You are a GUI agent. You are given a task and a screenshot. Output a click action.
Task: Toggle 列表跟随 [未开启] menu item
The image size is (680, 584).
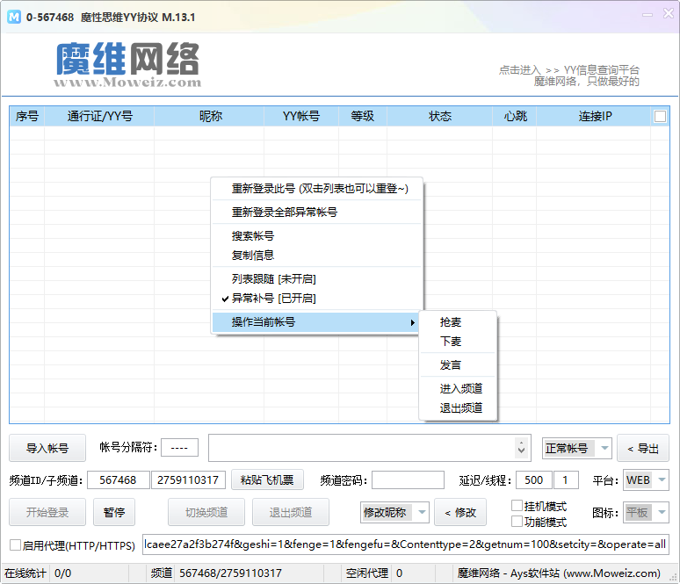click(316, 278)
